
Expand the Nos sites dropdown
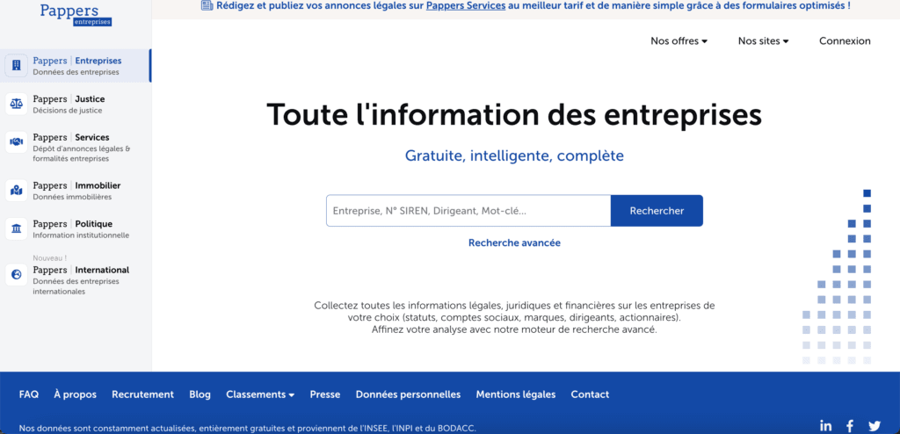coord(763,41)
